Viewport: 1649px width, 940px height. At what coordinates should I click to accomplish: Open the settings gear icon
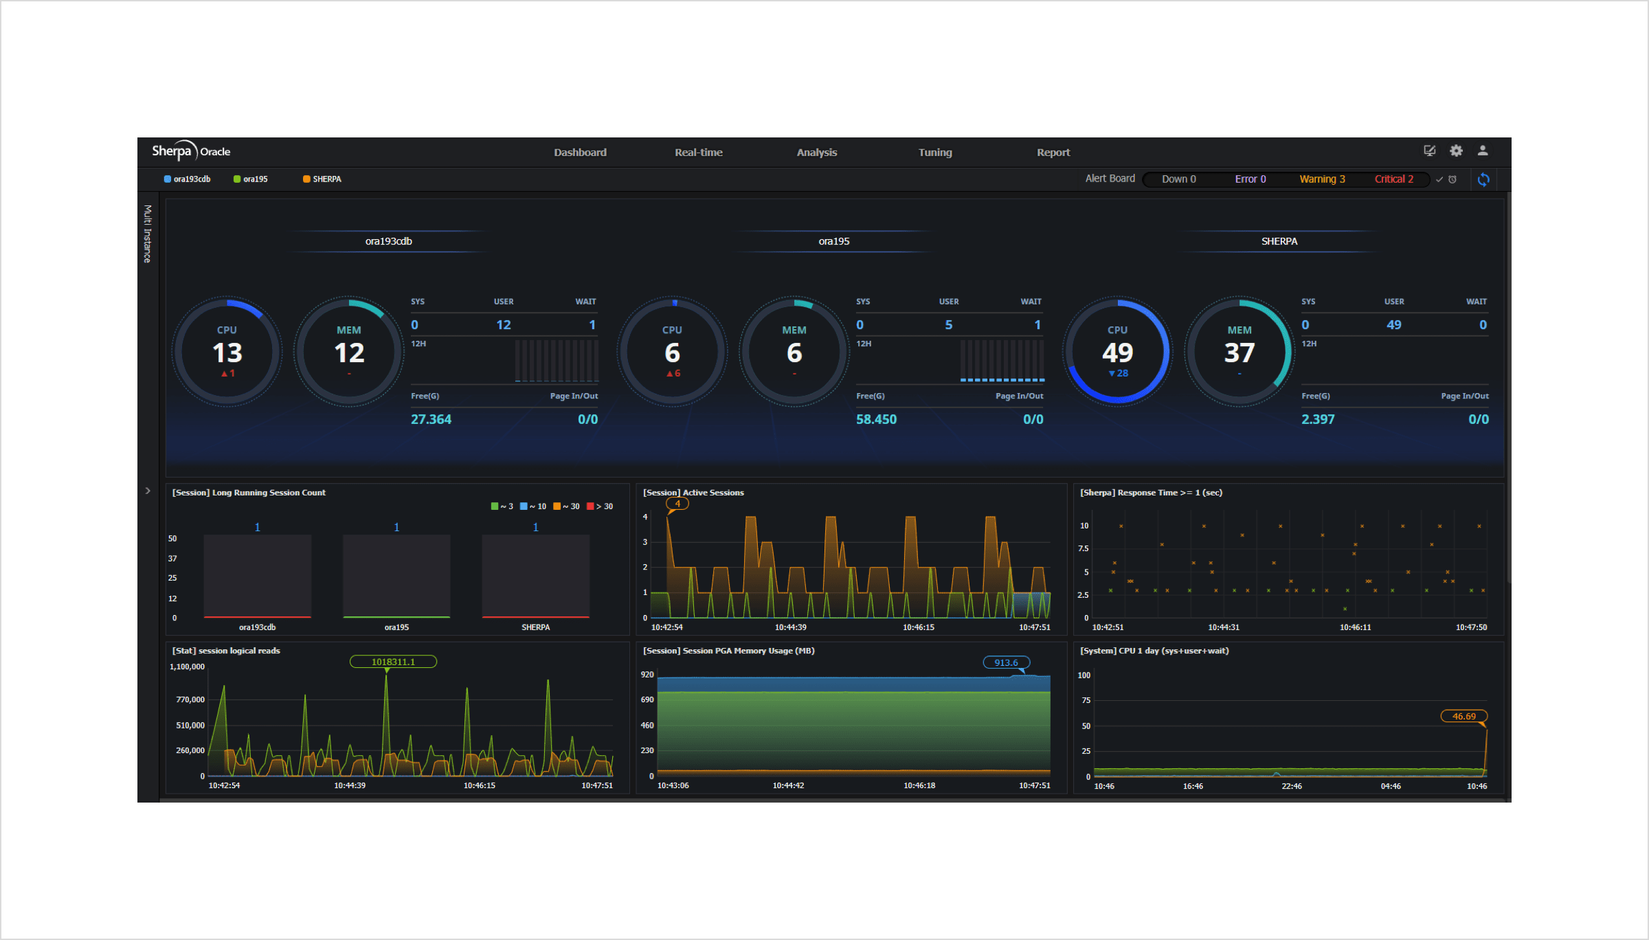pos(1456,150)
